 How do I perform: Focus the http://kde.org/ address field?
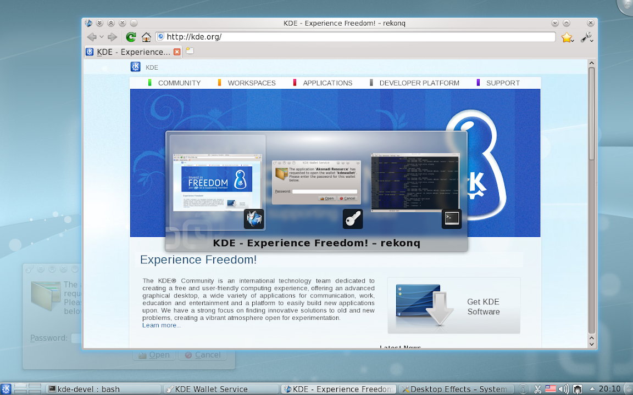point(356,37)
